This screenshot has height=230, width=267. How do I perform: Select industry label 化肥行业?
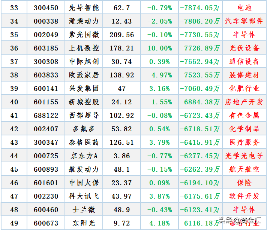pos(244,89)
